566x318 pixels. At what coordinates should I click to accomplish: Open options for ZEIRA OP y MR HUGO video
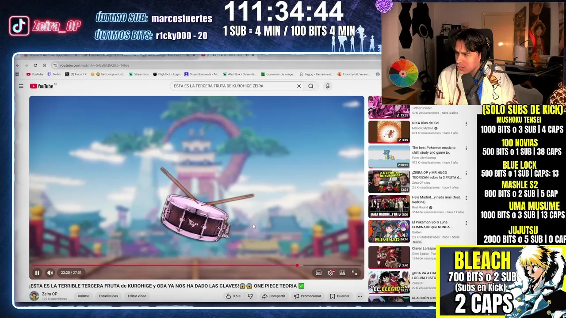466,173
